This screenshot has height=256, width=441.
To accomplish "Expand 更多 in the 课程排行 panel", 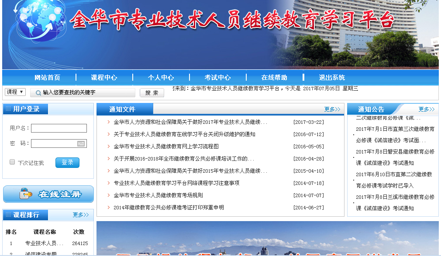I will (x=81, y=215).
